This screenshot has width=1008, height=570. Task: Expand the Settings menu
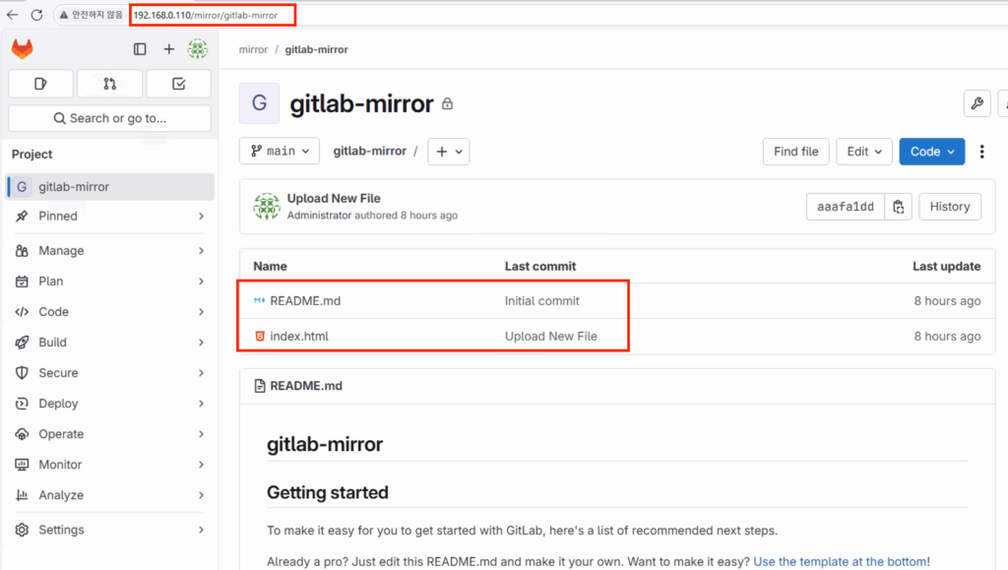pyautogui.click(x=201, y=530)
